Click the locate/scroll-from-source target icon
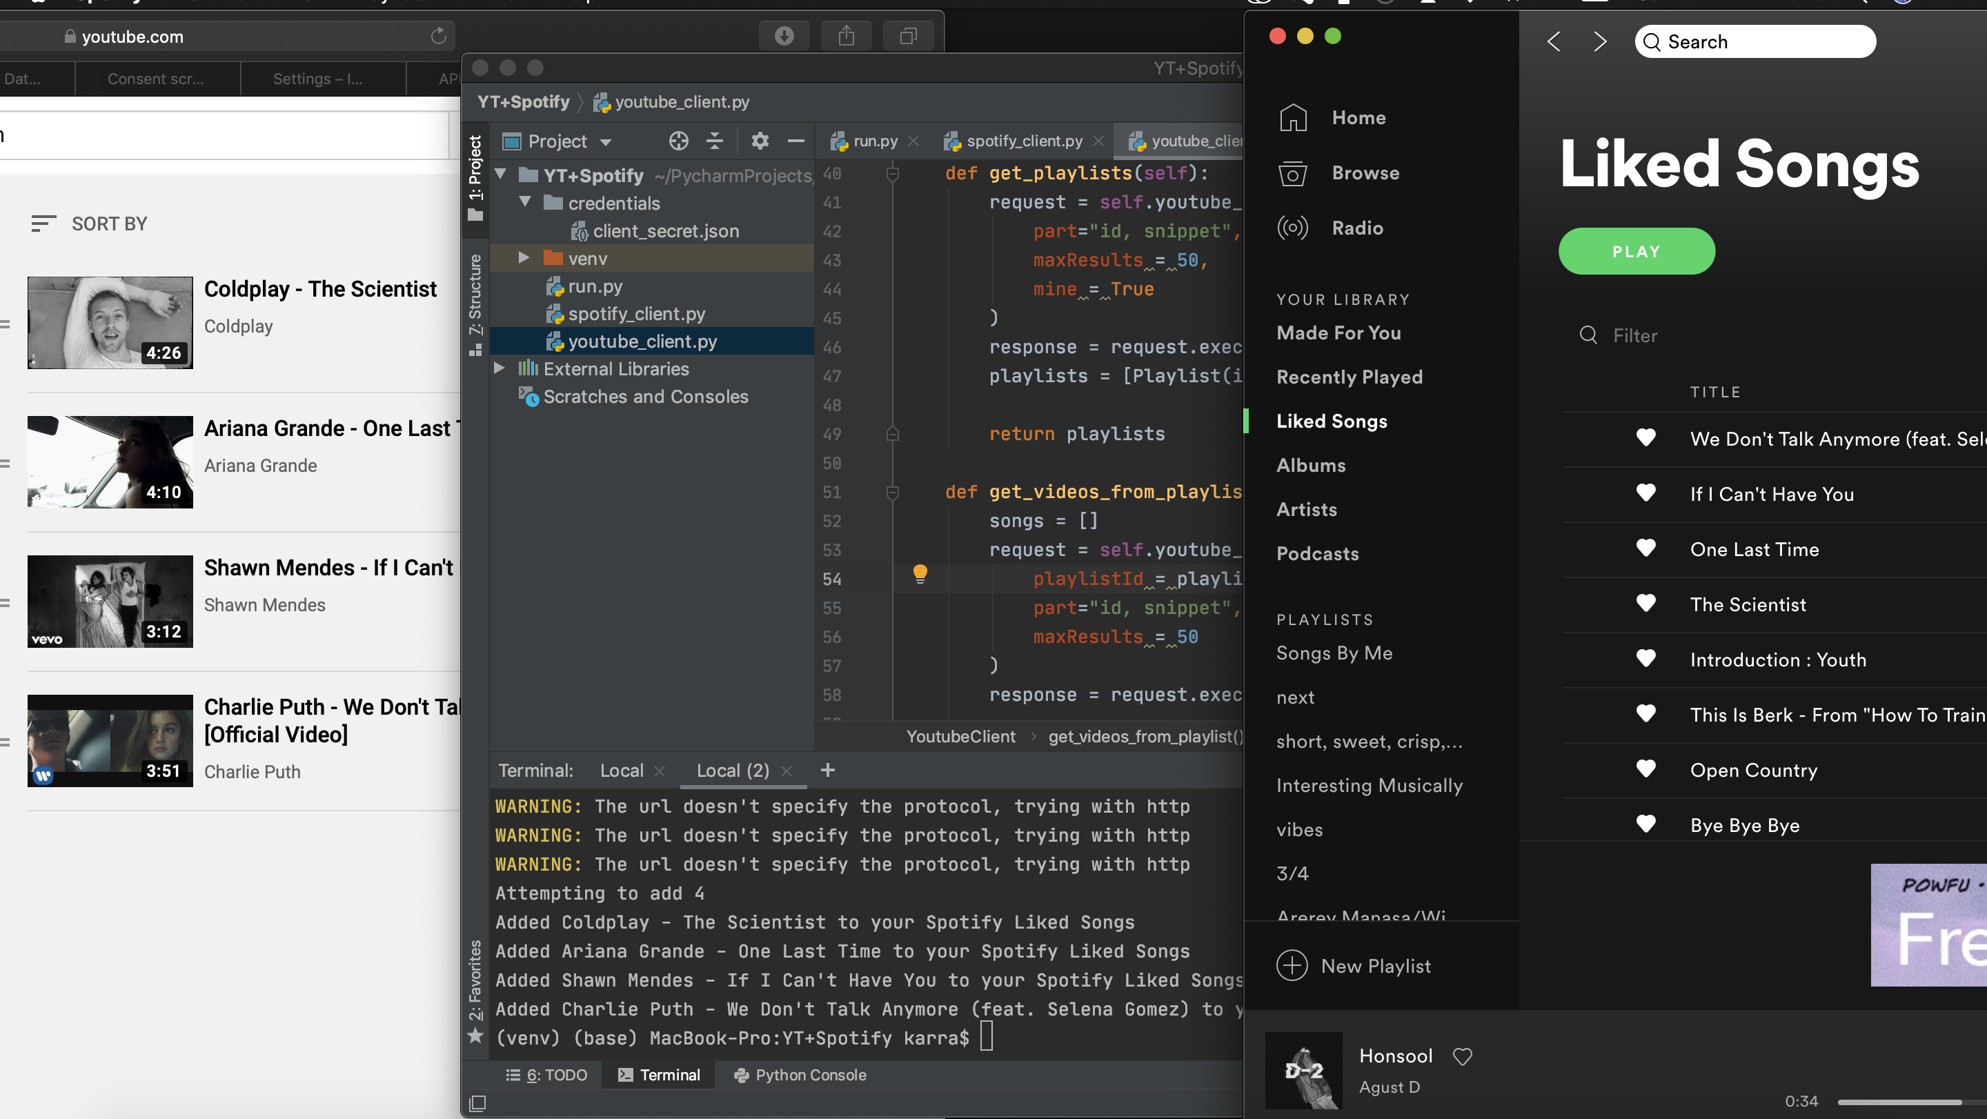Screen dimensions: 1987x1119 [678, 140]
